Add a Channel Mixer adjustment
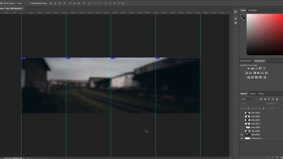The height and width of the screenshot is (159, 283). [262, 73]
